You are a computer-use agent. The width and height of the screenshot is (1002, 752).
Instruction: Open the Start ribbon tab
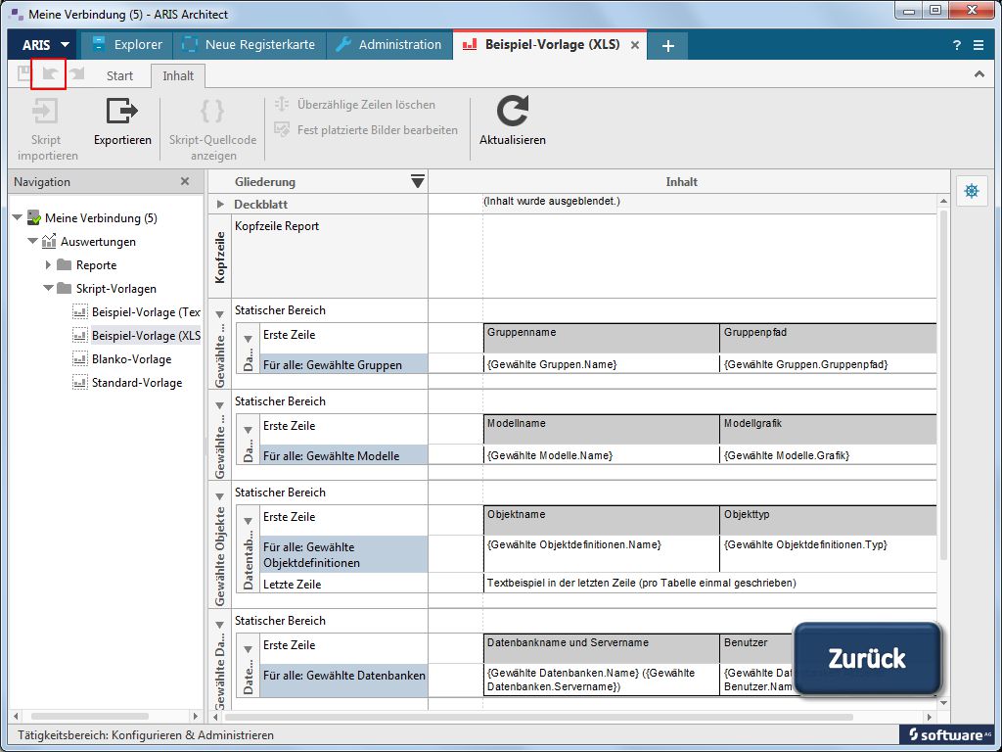pyautogui.click(x=119, y=75)
